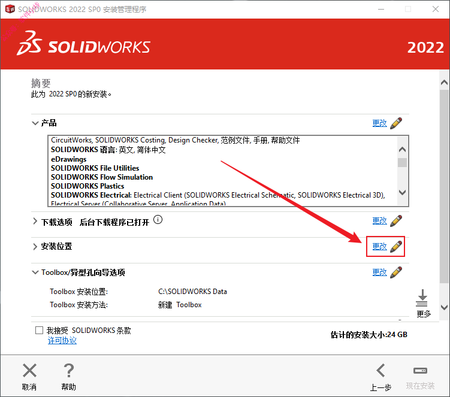The height and width of the screenshot is (397, 450).
Task: Click the C:\SOLIDWORKS Data path
Action: click(192, 292)
